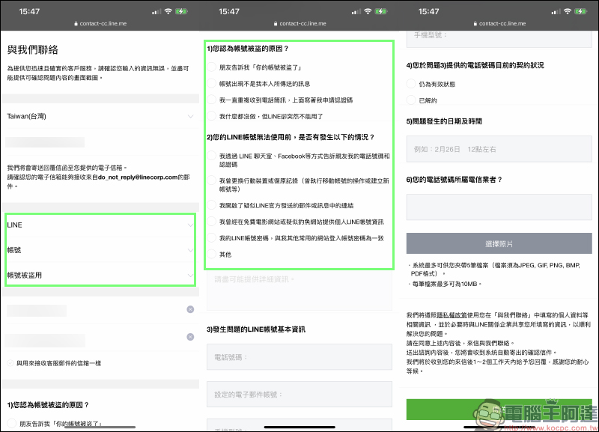The width and height of the screenshot is (599, 432).
Task: Tap contact-cc.line.me address bar in middle screen
Action: [x=300, y=23]
